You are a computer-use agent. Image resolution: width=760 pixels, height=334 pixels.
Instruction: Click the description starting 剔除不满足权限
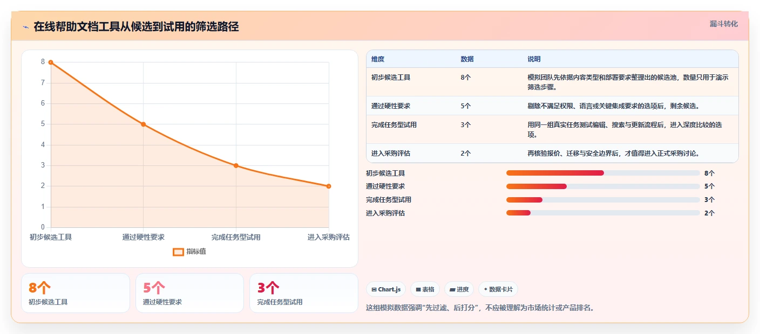click(614, 106)
